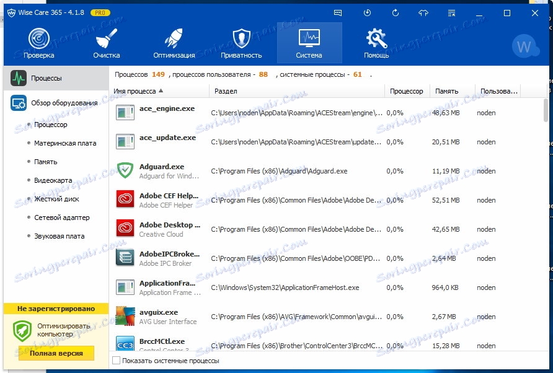Click the path C:\Windows\System32\ApplicationFrameHost.exe
Viewport: 553px width, 373px height.
click(x=285, y=287)
